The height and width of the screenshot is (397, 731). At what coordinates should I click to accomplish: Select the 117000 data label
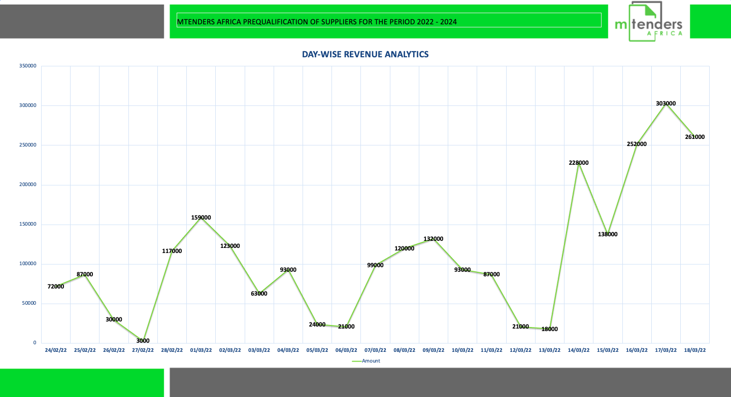click(172, 251)
